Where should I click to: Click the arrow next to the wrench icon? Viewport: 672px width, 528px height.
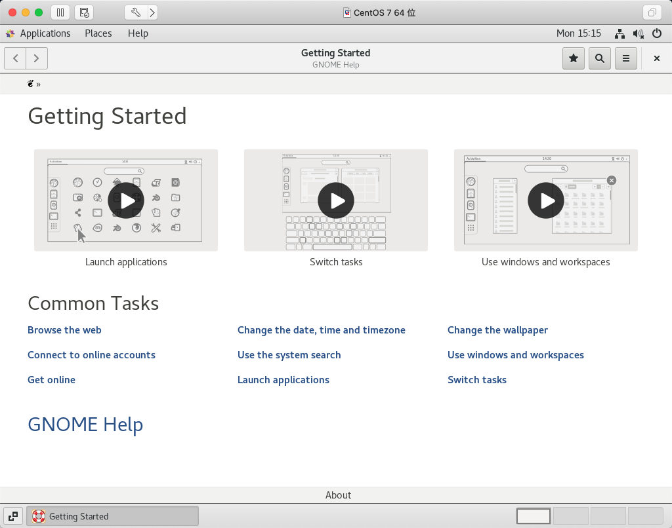(152, 12)
